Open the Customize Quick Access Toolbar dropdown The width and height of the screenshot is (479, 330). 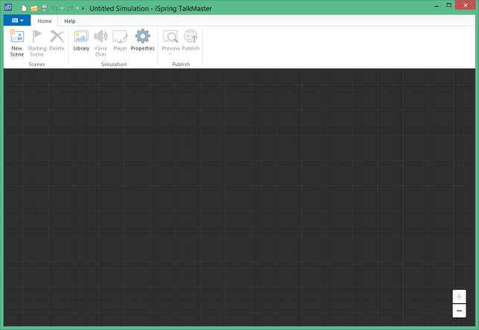83,9
